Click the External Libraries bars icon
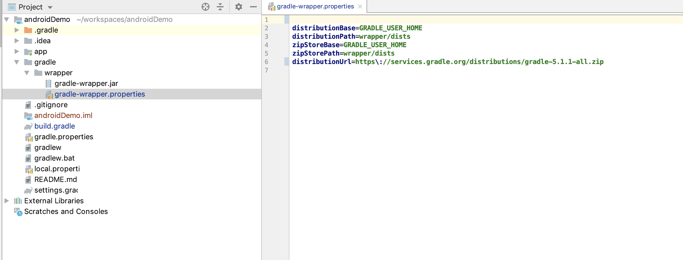Viewport: 683px width, 260px height. [x=18, y=201]
